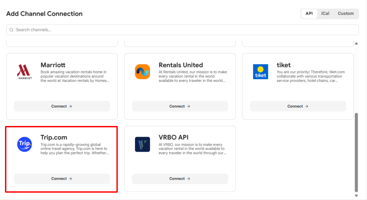This screenshot has width=367, height=200.
Task: Click tiket description 'You are our priority!'
Action: click(x=311, y=76)
